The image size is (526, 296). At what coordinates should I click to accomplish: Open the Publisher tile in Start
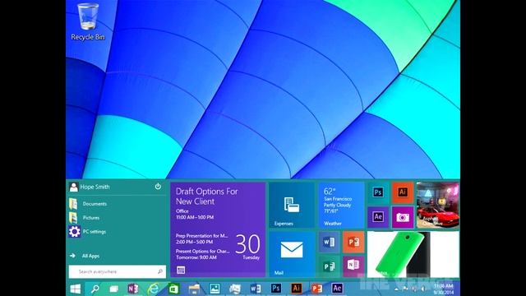[x=329, y=266]
